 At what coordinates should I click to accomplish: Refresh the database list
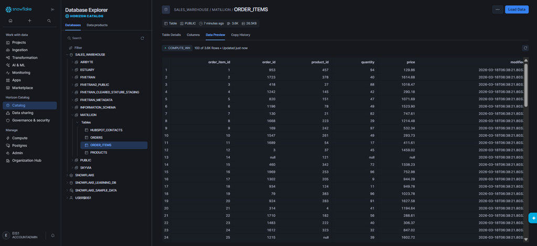(143, 38)
